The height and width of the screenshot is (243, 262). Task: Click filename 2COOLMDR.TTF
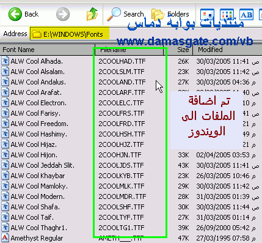click(122, 196)
